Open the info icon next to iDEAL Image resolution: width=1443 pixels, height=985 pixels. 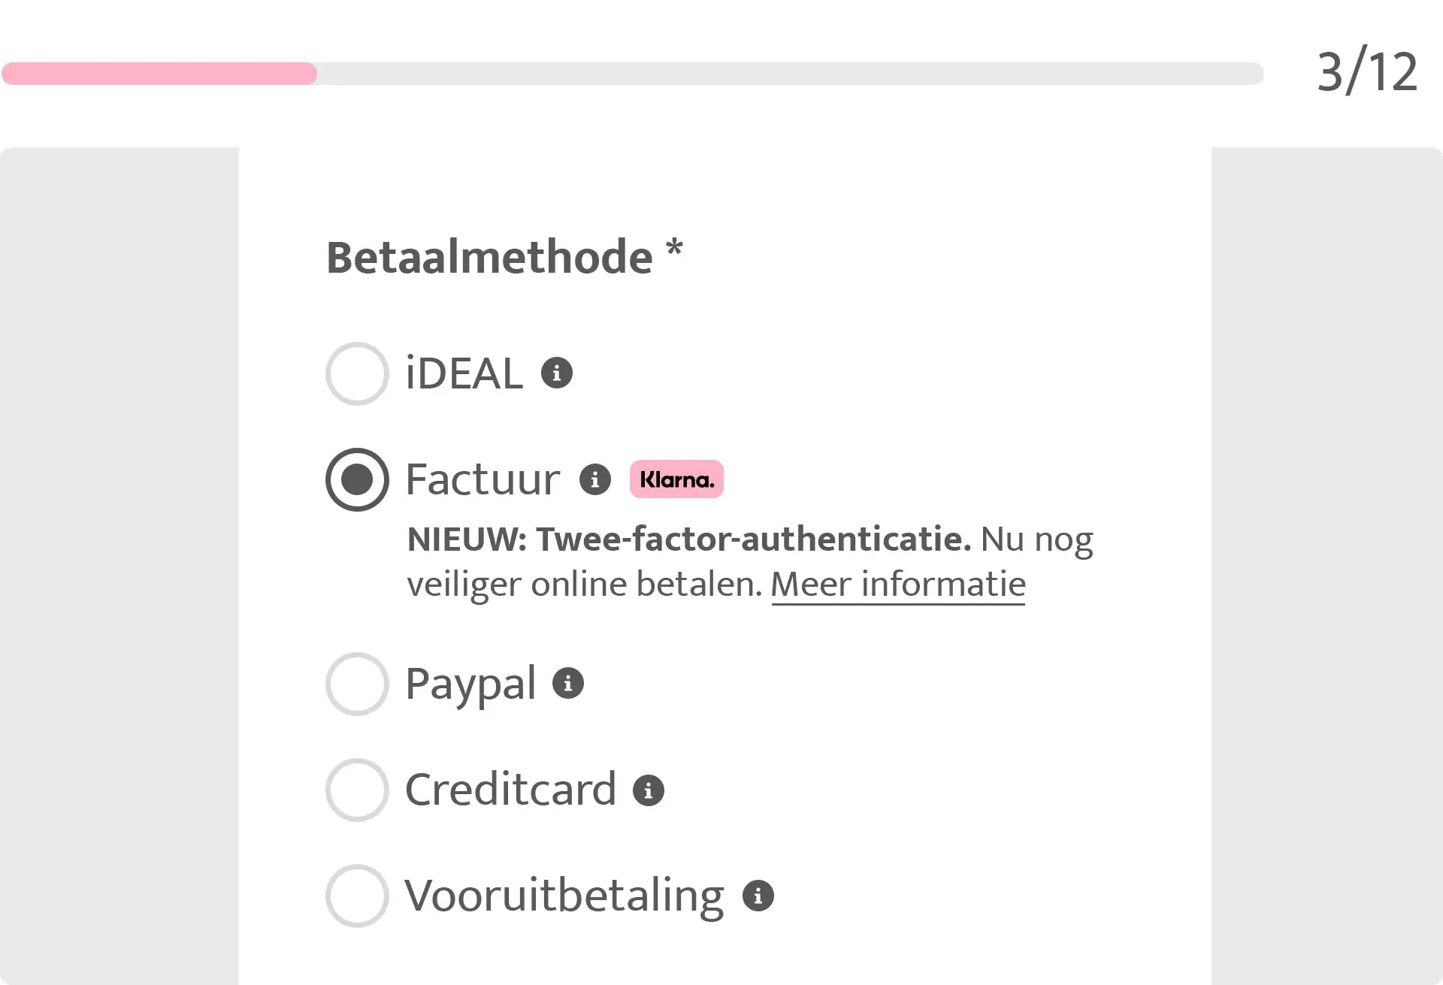(x=557, y=373)
